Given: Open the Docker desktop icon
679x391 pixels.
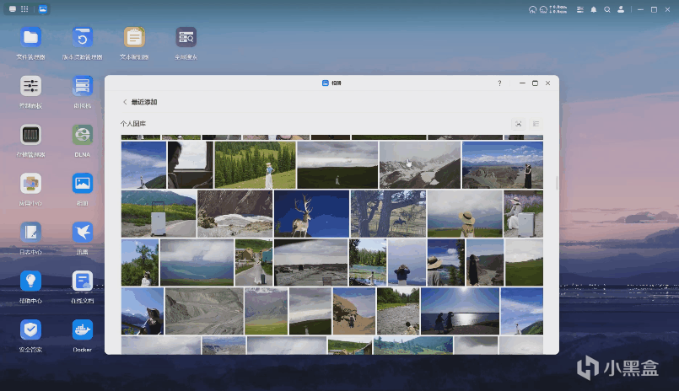Looking at the screenshot, I should click(82, 329).
